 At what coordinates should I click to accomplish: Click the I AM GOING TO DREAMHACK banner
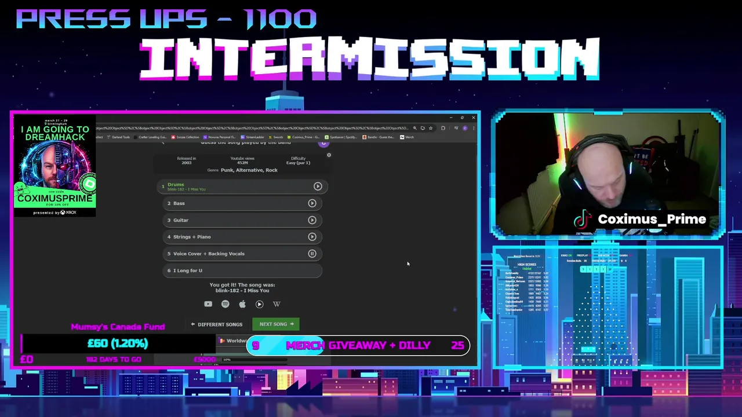click(55, 166)
